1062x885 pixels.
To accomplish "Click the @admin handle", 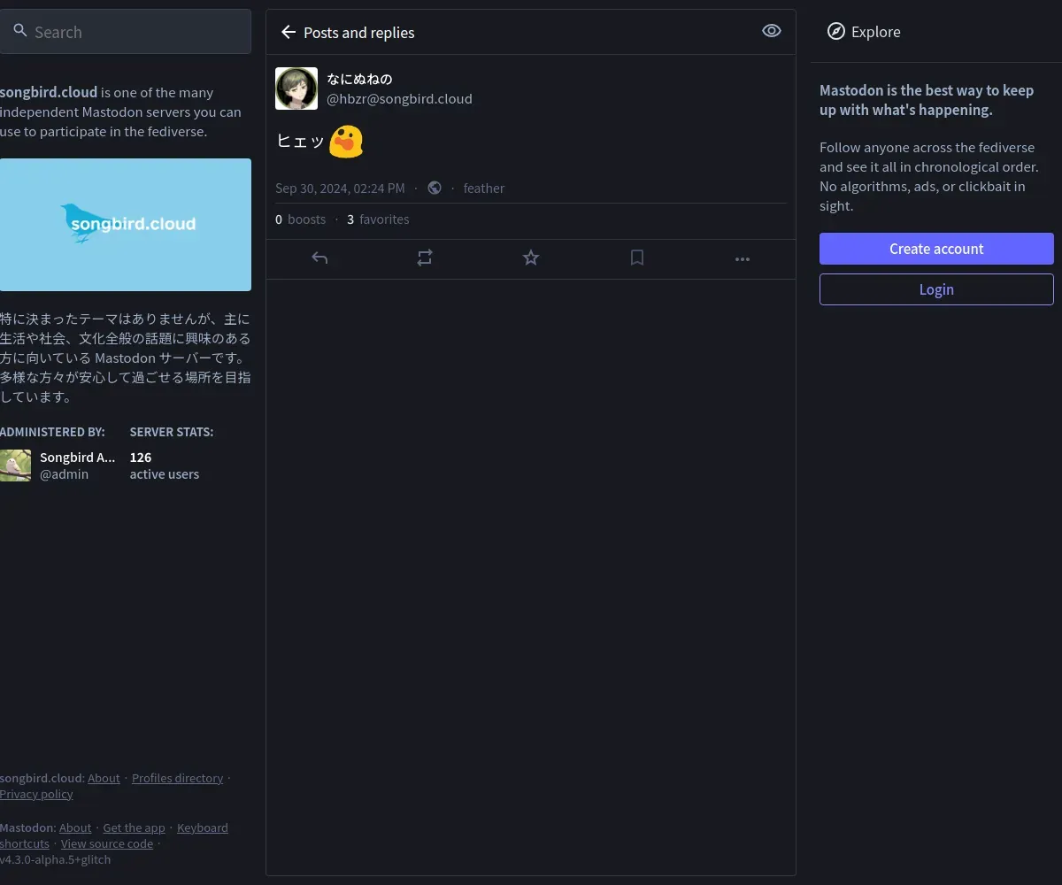I will pyautogui.click(x=65, y=473).
